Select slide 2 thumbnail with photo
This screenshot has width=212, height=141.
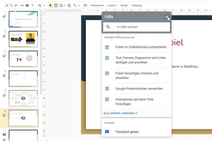(23, 39)
